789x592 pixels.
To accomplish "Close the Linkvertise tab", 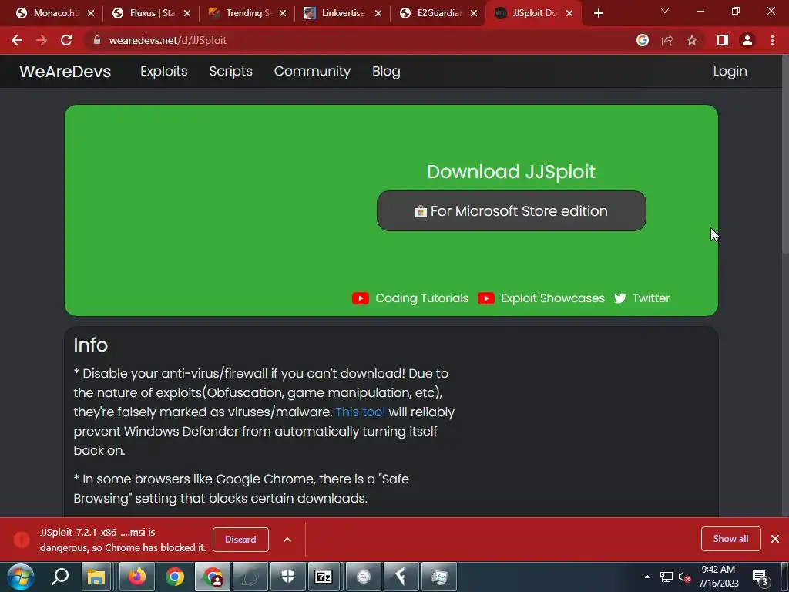I will [x=378, y=14].
